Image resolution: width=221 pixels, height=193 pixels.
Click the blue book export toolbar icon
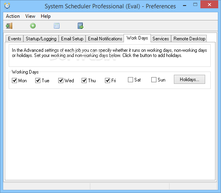point(80,26)
